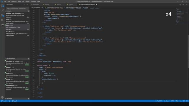Open the Search view in activity bar
The height and width of the screenshot is (106, 189).
click(x=2, y=10)
